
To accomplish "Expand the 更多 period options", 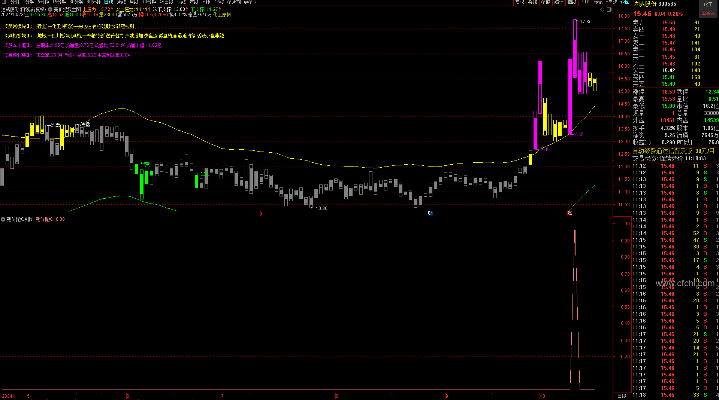I will [250, 2].
